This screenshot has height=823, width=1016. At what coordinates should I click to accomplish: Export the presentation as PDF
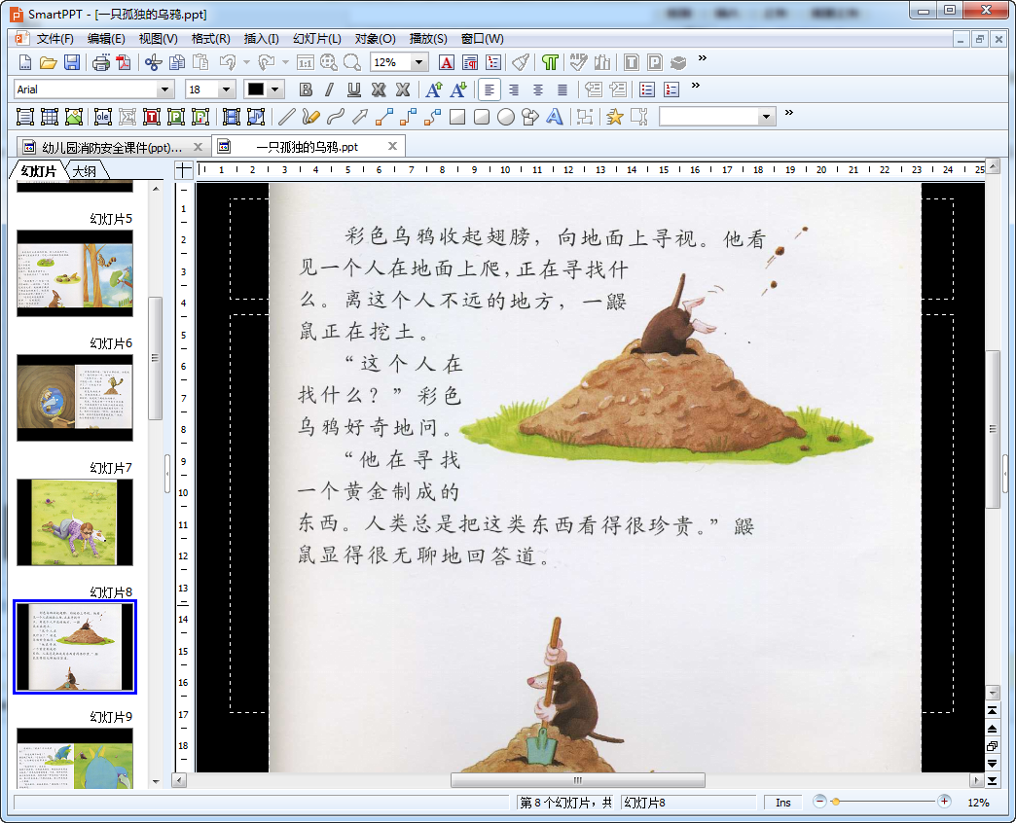point(124,63)
